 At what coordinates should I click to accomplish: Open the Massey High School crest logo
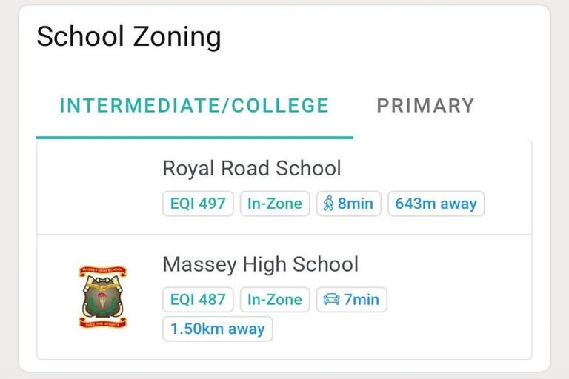coord(103,297)
